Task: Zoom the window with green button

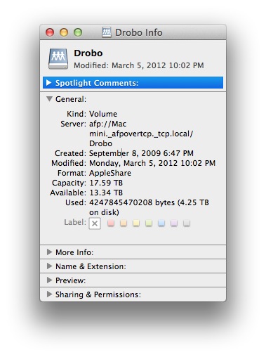Action: point(78,32)
